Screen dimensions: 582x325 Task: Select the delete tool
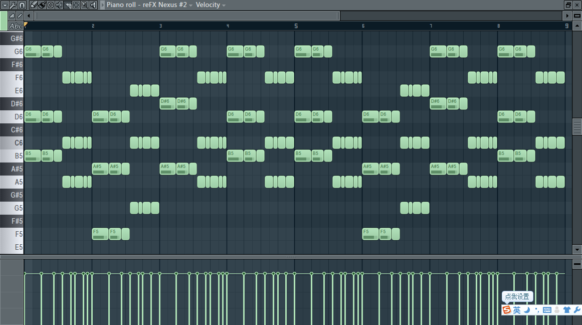click(x=51, y=5)
